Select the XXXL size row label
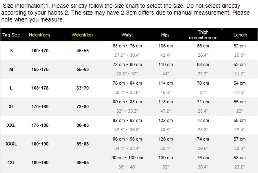The width and height of the screenshot is (258, 173). tap(11, 144)
